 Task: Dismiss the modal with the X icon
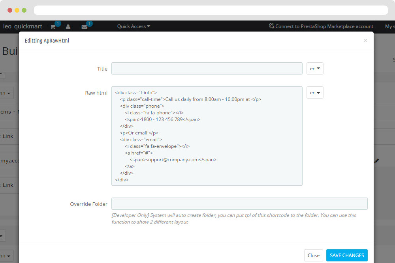(365, 40)
